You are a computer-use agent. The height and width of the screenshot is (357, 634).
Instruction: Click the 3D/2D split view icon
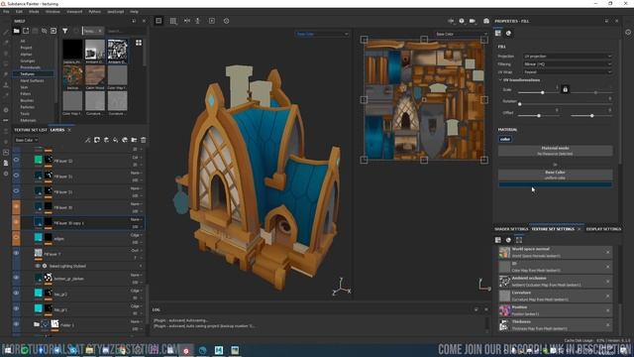tap(158, 21)
